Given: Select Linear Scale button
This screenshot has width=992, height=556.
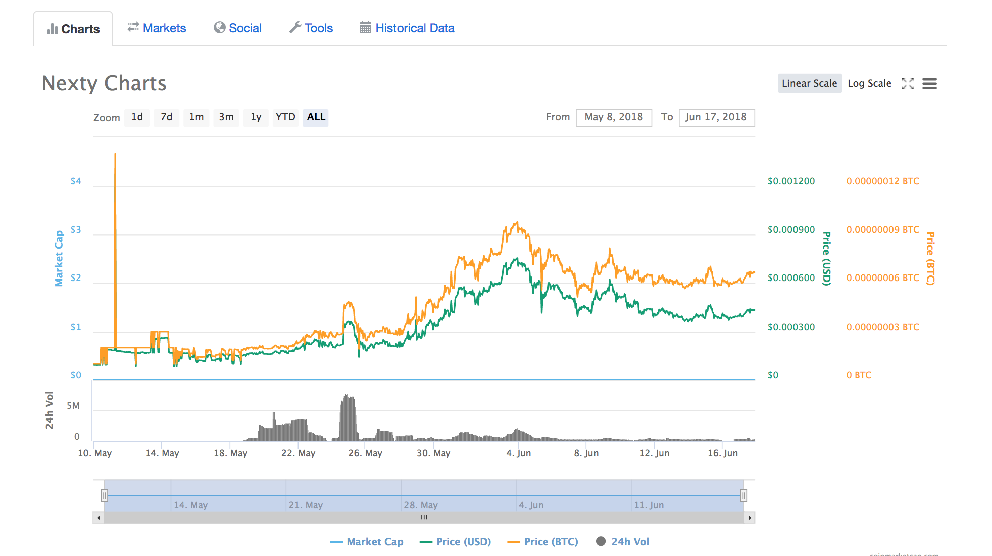Looking at the screenshot, I should tap(809, 84).
